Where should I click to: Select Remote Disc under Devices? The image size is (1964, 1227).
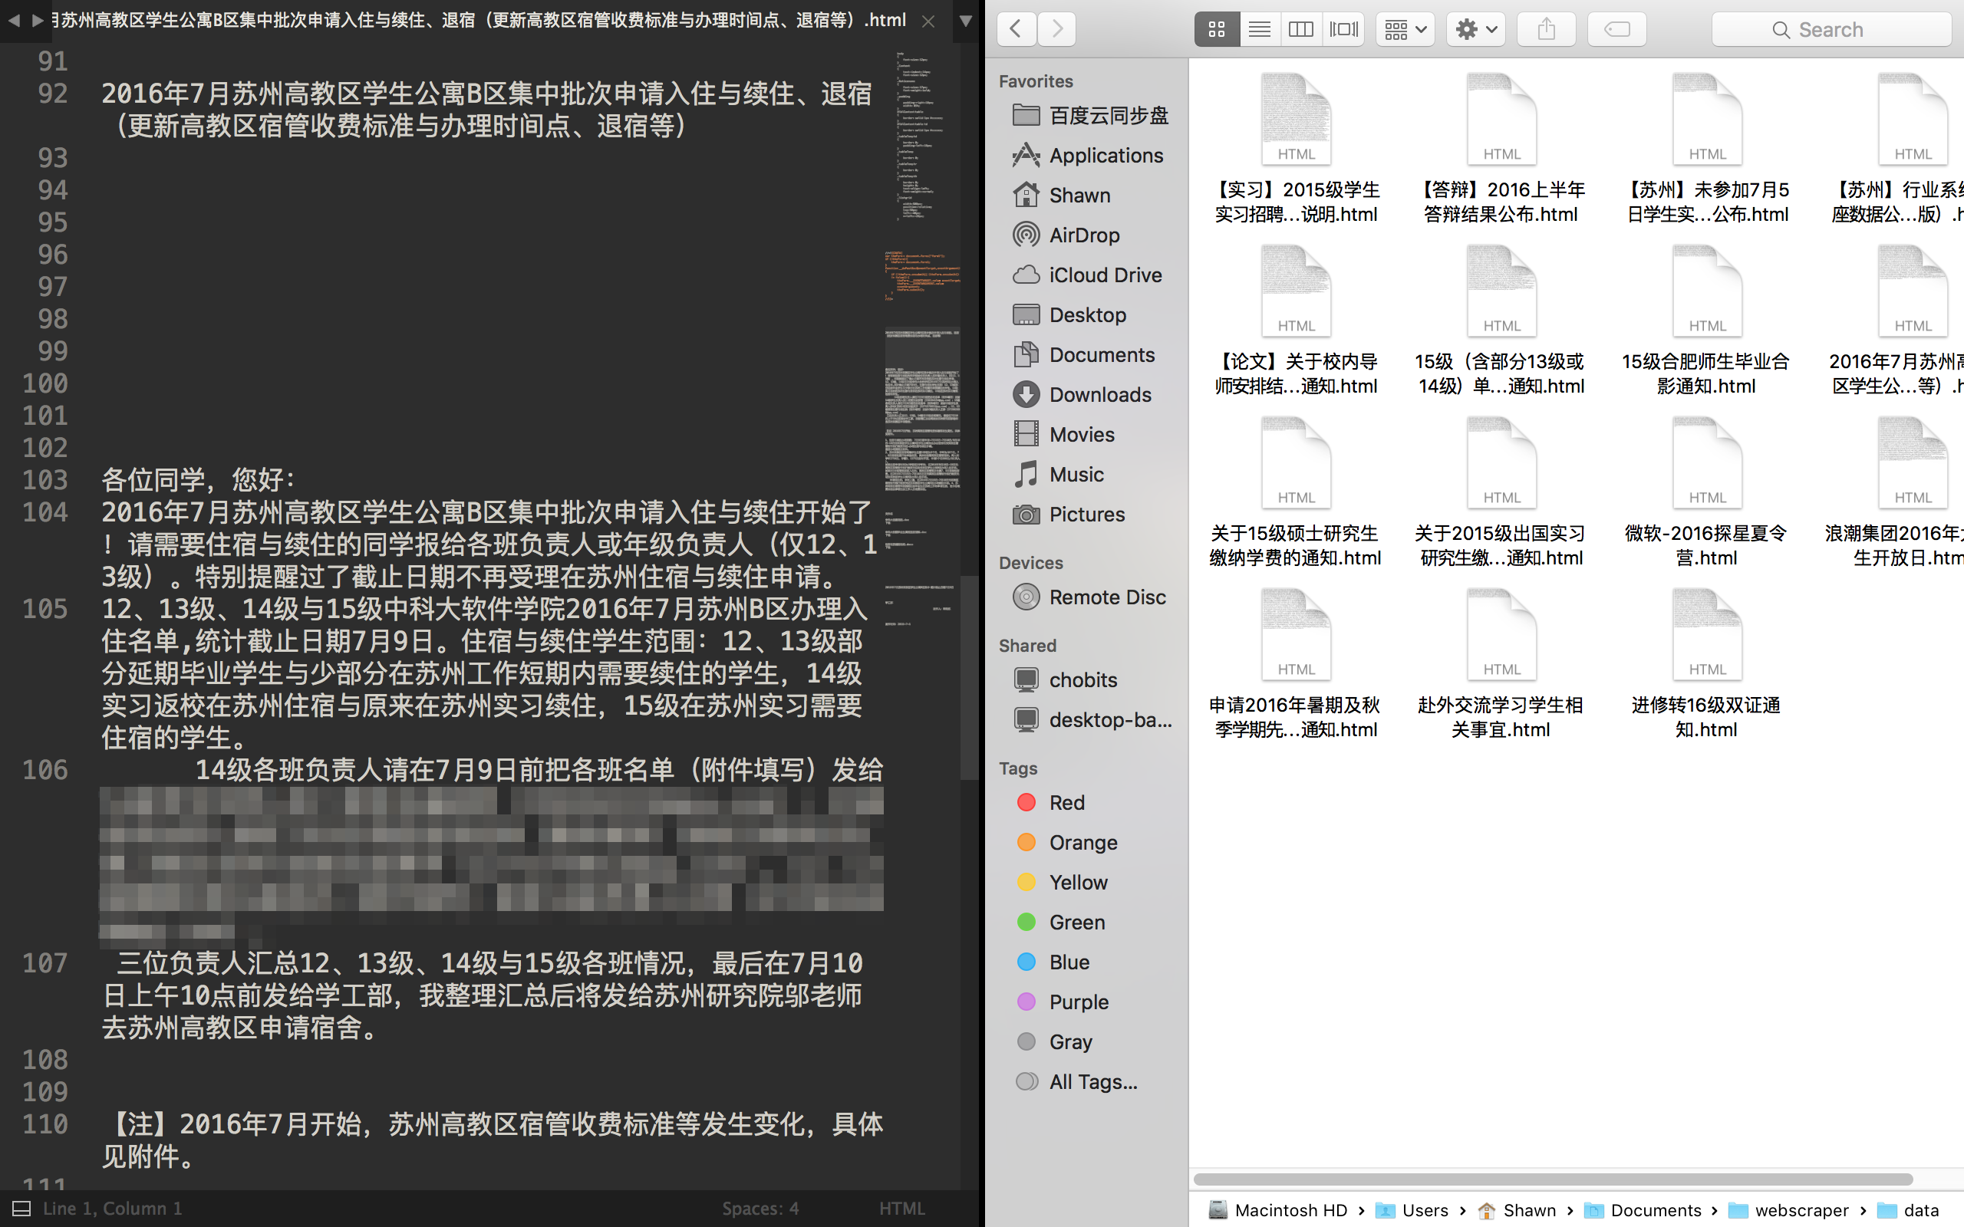(x=1107, y=597)
